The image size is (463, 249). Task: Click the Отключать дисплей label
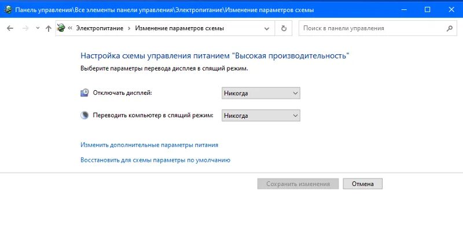[122, 93]
